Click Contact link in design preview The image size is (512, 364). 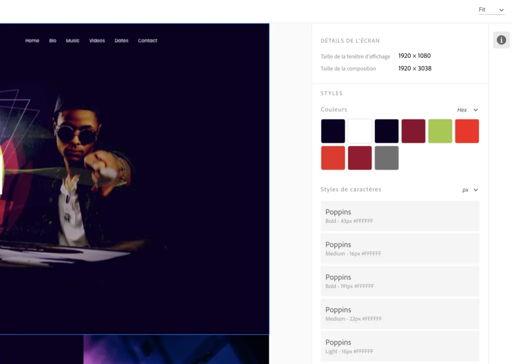coord(147,40)
